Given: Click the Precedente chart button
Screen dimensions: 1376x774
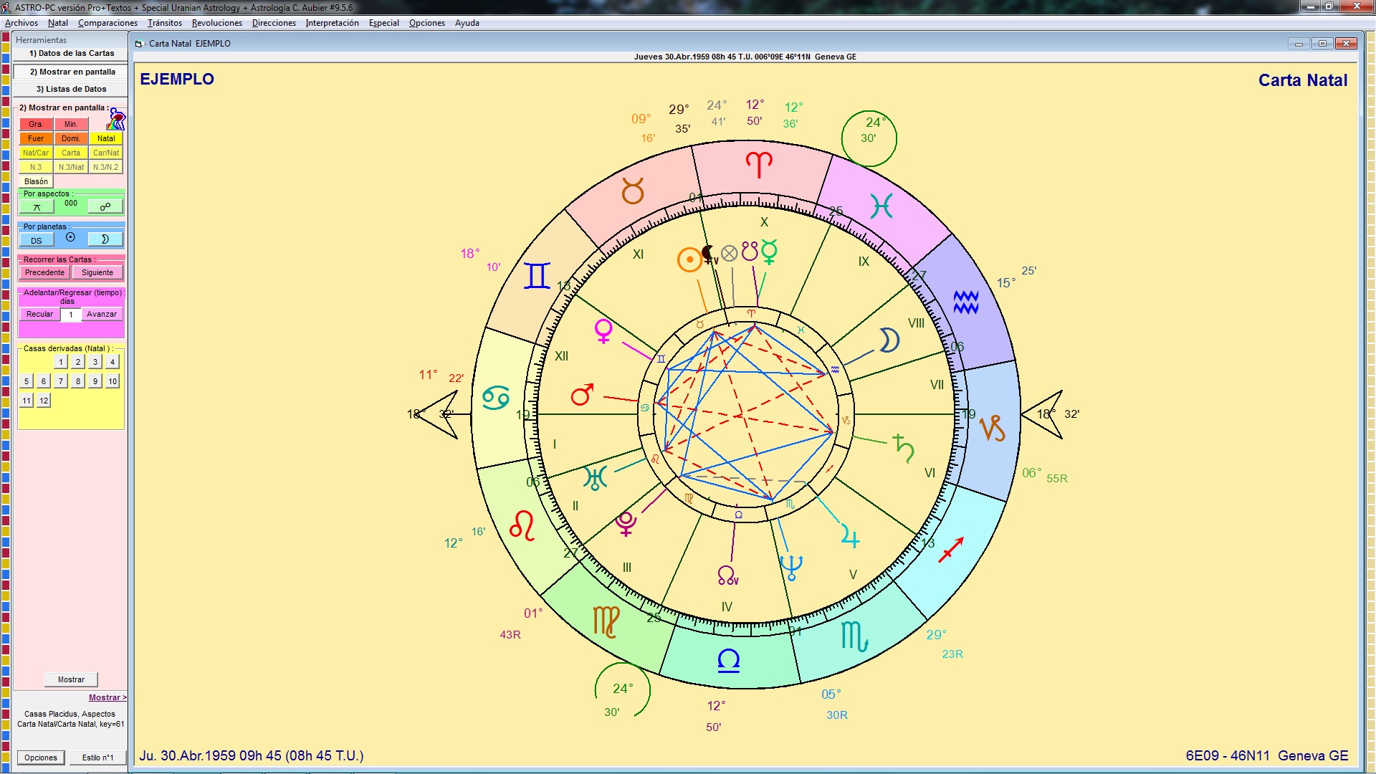Looking at the screenshot, I should click(x=44, y=272).
